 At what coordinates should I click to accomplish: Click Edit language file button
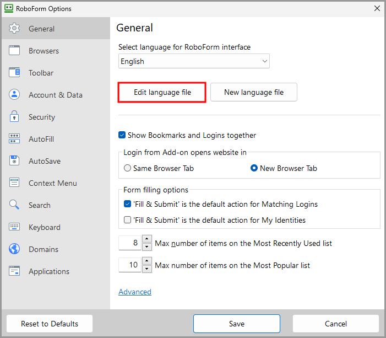162,92
